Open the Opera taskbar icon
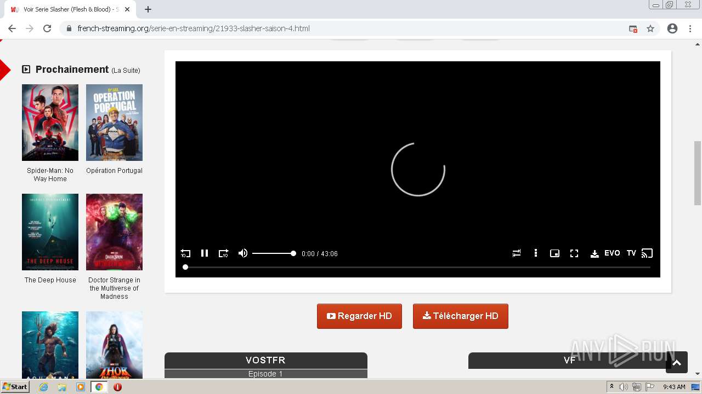The height and width of the screenshot is (394, 702). coord(117,387)
